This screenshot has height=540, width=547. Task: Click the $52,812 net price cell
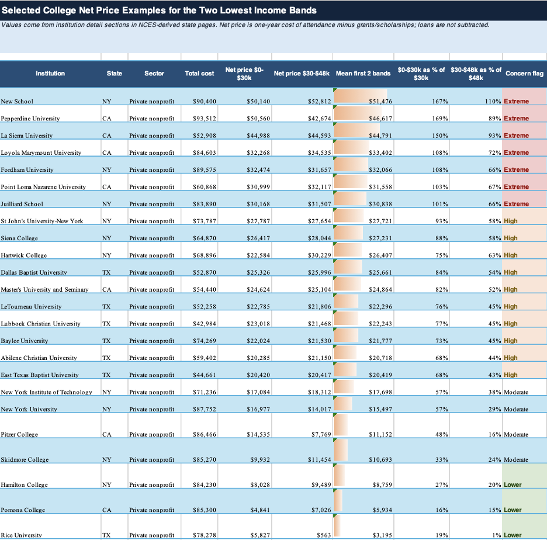click(302, 96)
